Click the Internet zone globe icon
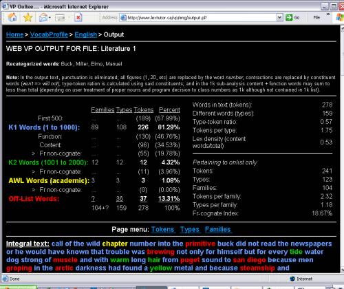Viewport: 344px width, 289px height. click(x=292, y=279)
